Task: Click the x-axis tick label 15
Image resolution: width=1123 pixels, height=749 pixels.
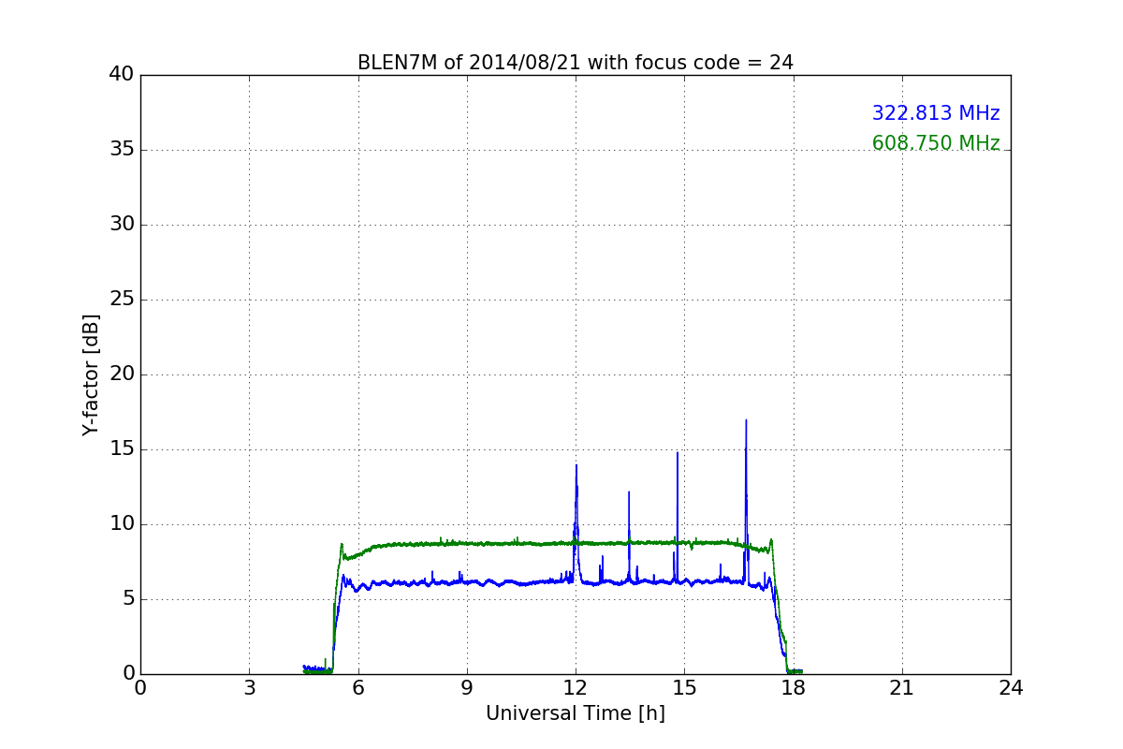Action: coord(684,688)
